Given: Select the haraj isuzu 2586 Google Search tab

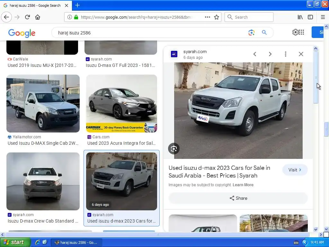Looking at the screenshot, I should tap(36, 5).
